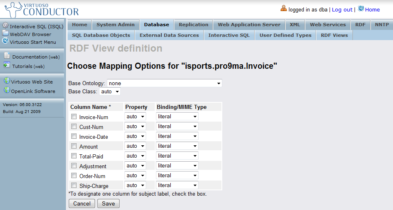Enable the Ship-Charge subject label checkbox
Screen dimensions: 393x210
(74, 185)
